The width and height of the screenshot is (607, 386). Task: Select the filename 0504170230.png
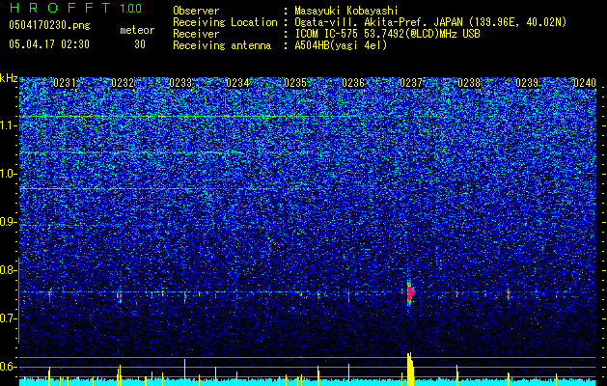pos(49,25)
